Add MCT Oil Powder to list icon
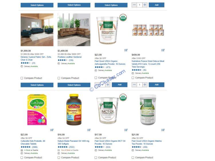Viewport: 215px width, 161px height. pyautogui.click(x=126, y=130)
